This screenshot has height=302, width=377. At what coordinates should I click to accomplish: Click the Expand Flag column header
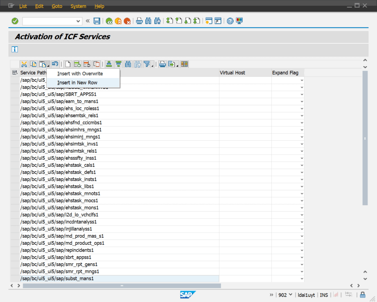point(288,72)
